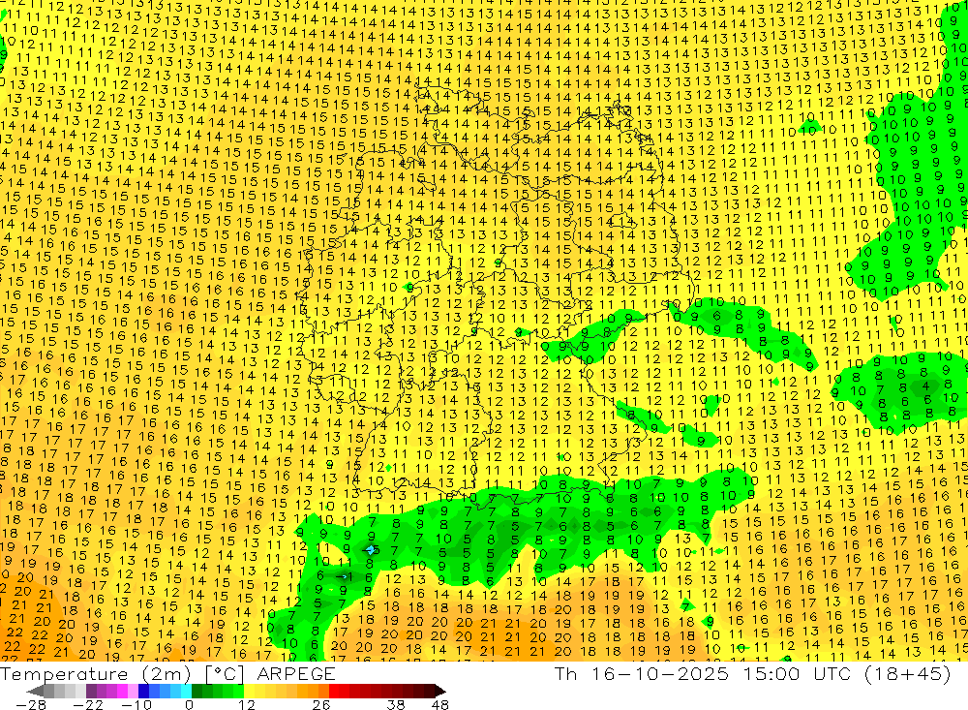
Task: Click the light-blue cold spot on the map
Action: pos(371,549)
